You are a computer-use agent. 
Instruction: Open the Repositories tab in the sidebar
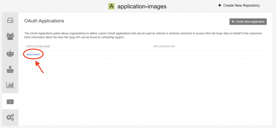(x=10, y=20)
